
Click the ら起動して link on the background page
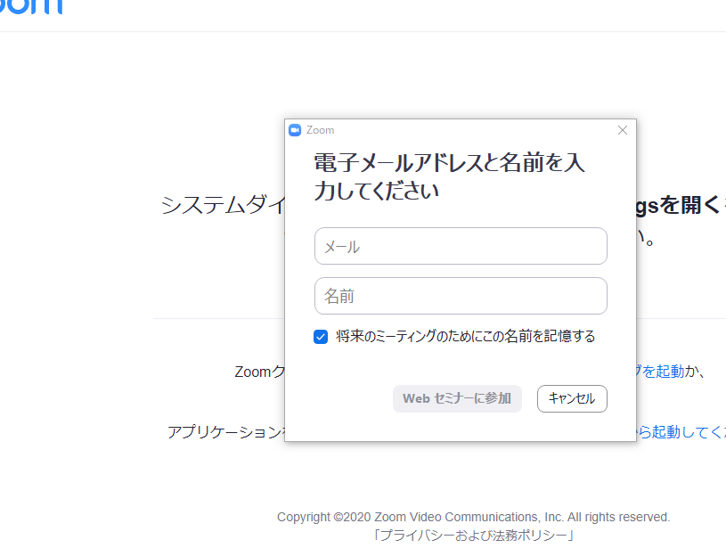click(681, 432)
